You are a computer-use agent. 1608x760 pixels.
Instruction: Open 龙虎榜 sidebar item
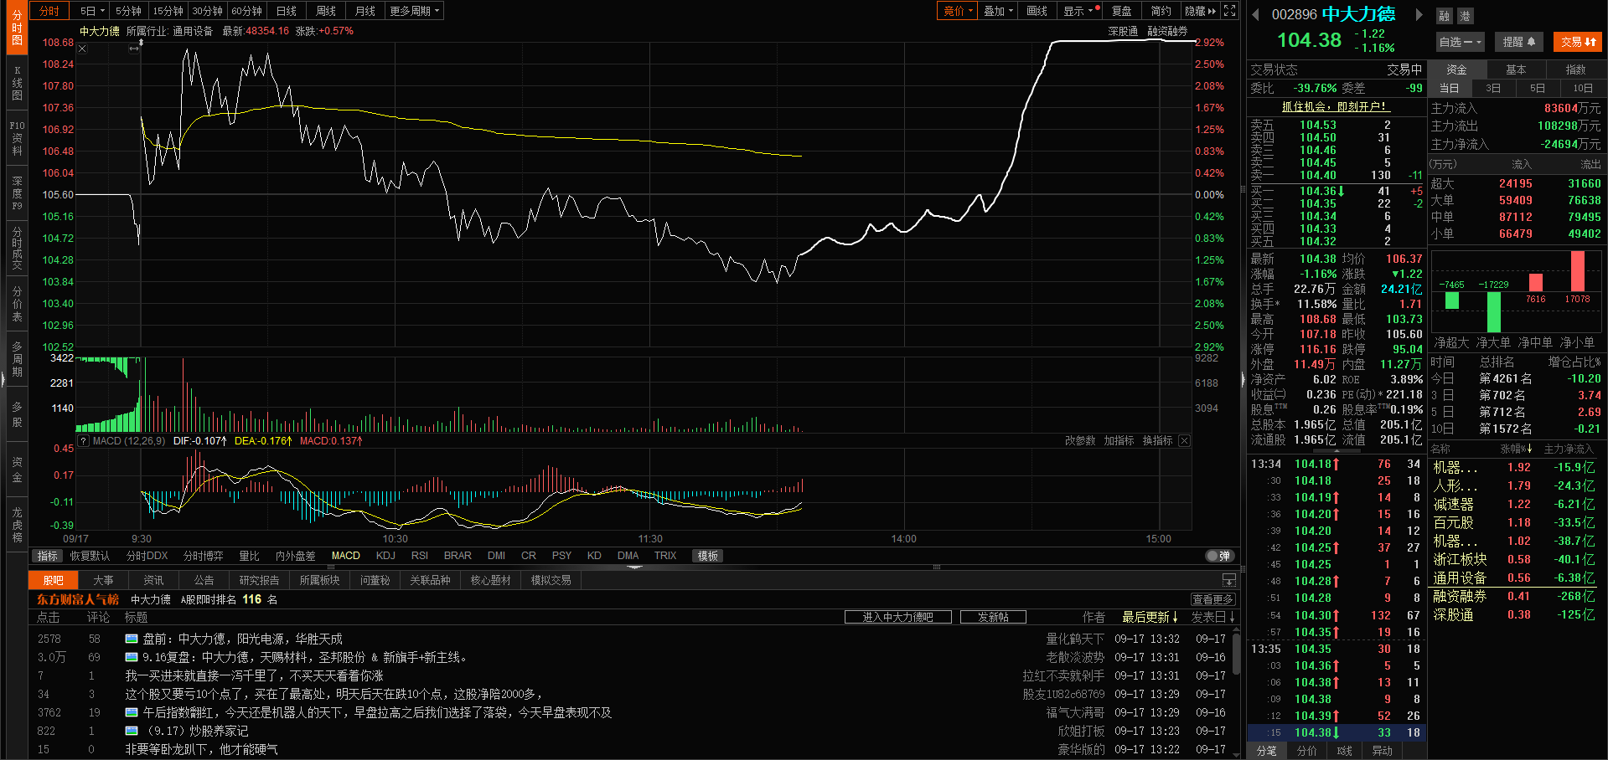tap(17, 525)
